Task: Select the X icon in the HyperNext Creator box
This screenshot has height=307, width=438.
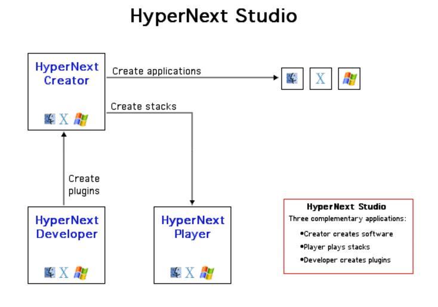Action: coord(64,120)
